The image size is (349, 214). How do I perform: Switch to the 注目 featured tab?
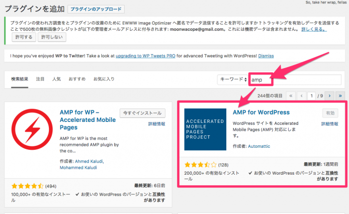point(40,79)
